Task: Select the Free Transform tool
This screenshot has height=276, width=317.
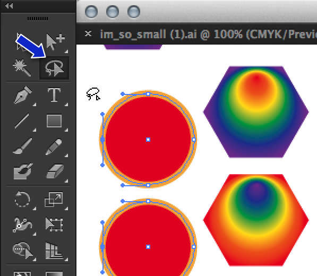Action: (54, 225)
